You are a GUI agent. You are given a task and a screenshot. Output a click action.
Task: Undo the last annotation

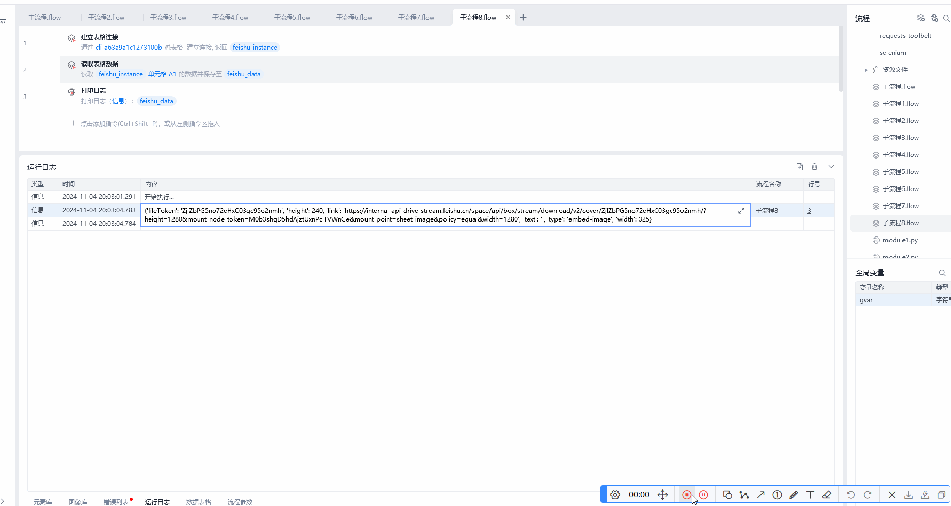pyautogui.click(x=851, y=495)
